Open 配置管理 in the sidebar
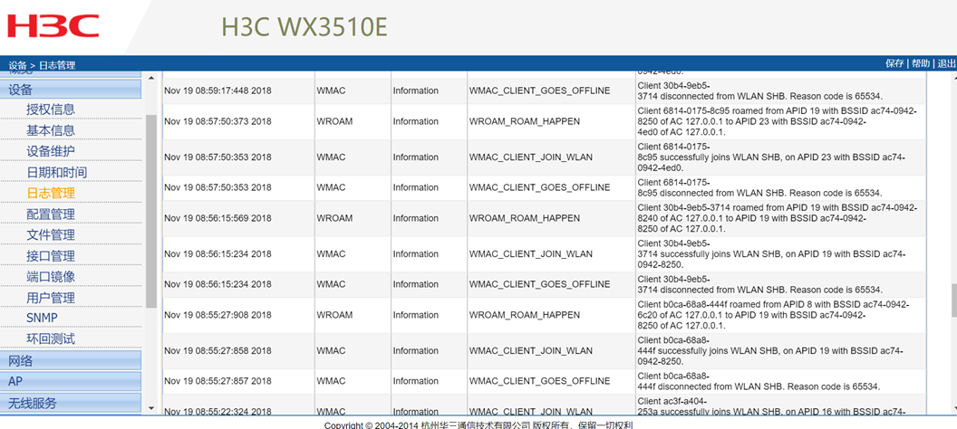Screen dimensions: 957x429 coord(51,214)
